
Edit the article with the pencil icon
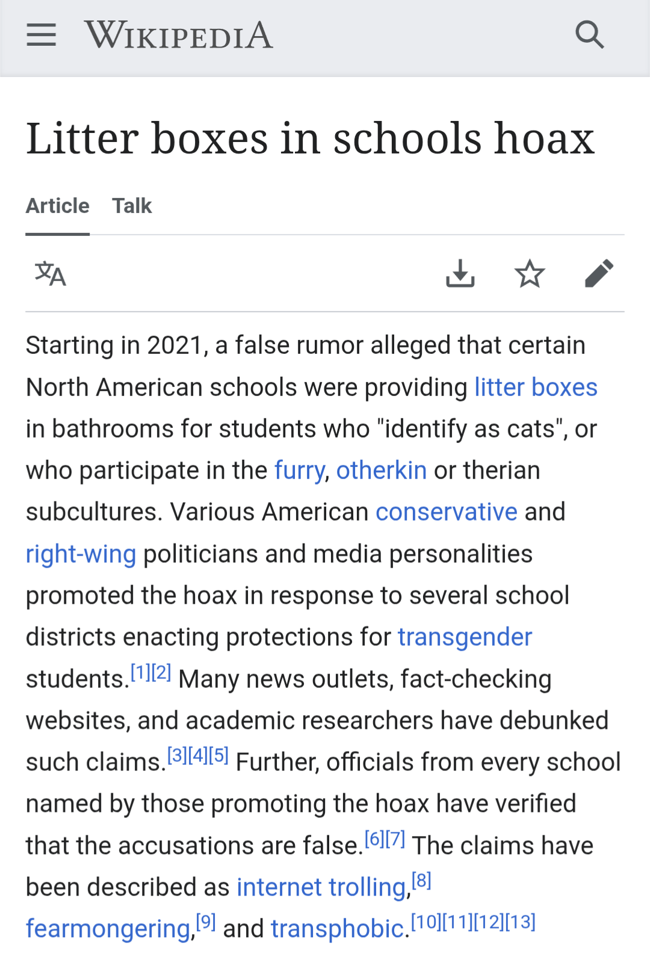pos(599,274)
